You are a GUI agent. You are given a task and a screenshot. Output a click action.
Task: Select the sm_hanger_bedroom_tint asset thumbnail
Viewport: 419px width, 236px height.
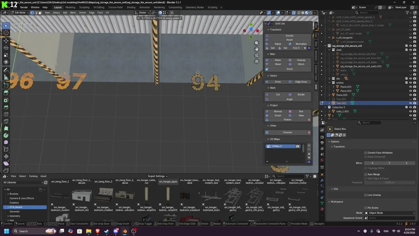(x=82, y=196)
